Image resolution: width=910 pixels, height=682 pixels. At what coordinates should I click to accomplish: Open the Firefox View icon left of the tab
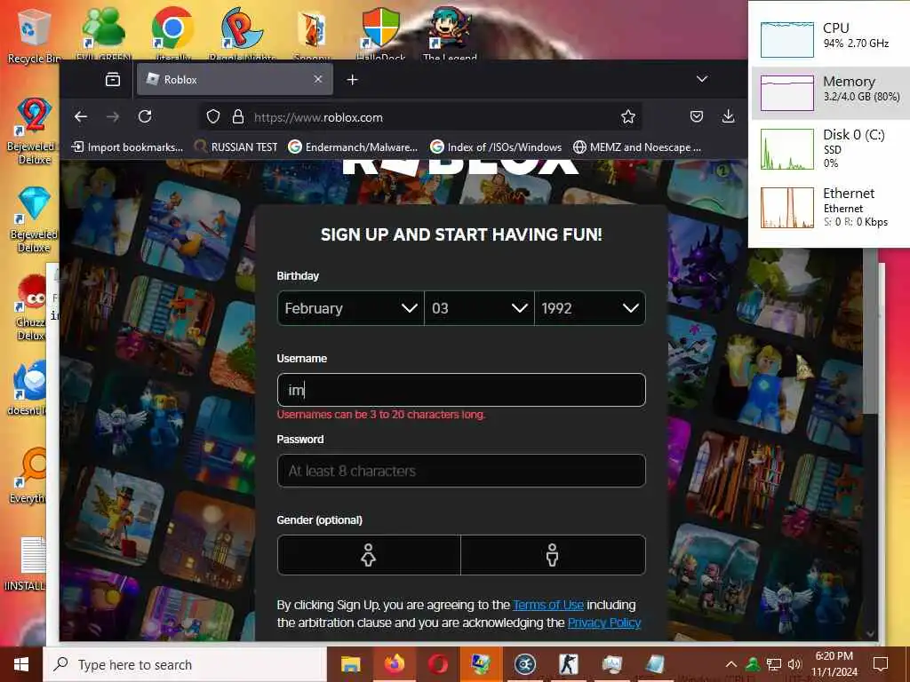[113, 79]
